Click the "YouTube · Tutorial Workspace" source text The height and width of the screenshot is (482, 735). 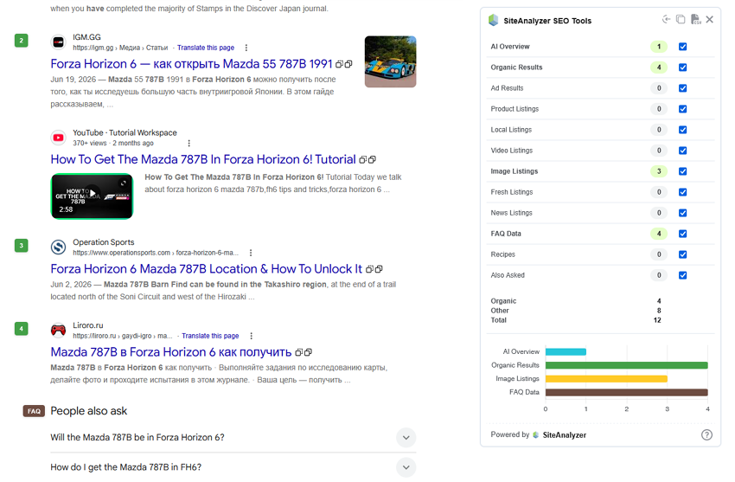tap(125, 132)
